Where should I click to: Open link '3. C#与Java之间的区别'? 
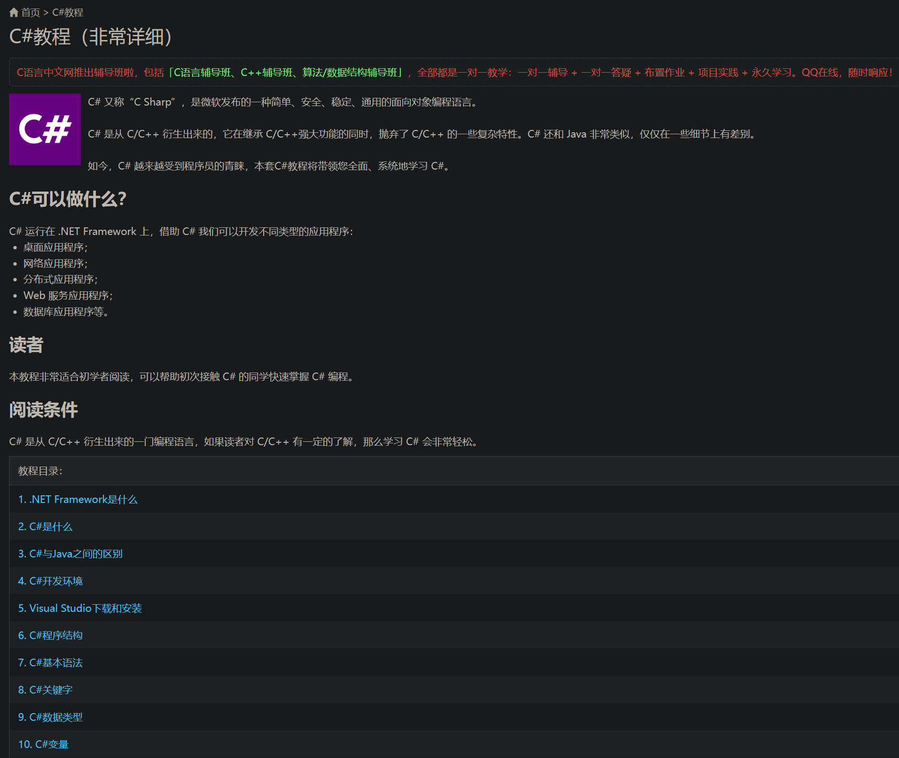coord(70,554)
